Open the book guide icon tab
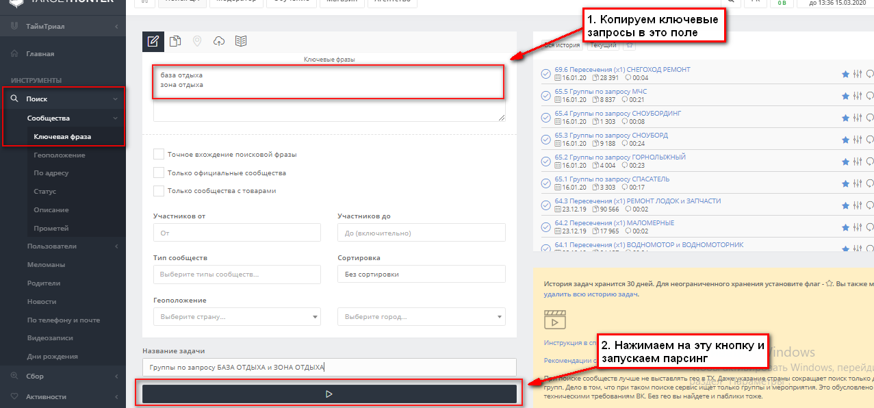 pos(240,41)
